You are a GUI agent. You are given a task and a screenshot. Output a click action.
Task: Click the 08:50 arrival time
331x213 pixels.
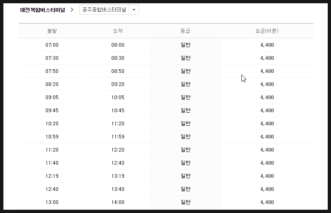click(x=118, y=71)
